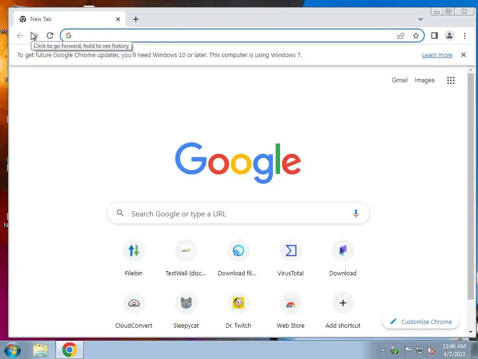Select the New Tab tab
This screenshot has width=478, height=359.
click(69, 19)
